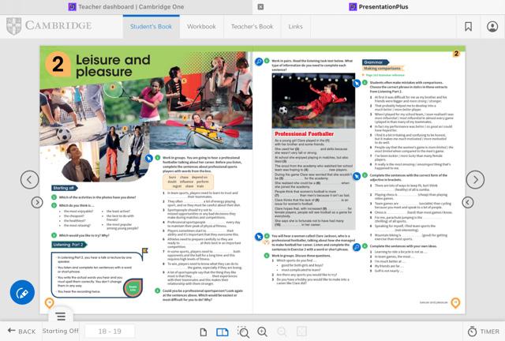Go to previous page with large left arrow
This screenshot has width=505, height=341.
click(30, 179)
